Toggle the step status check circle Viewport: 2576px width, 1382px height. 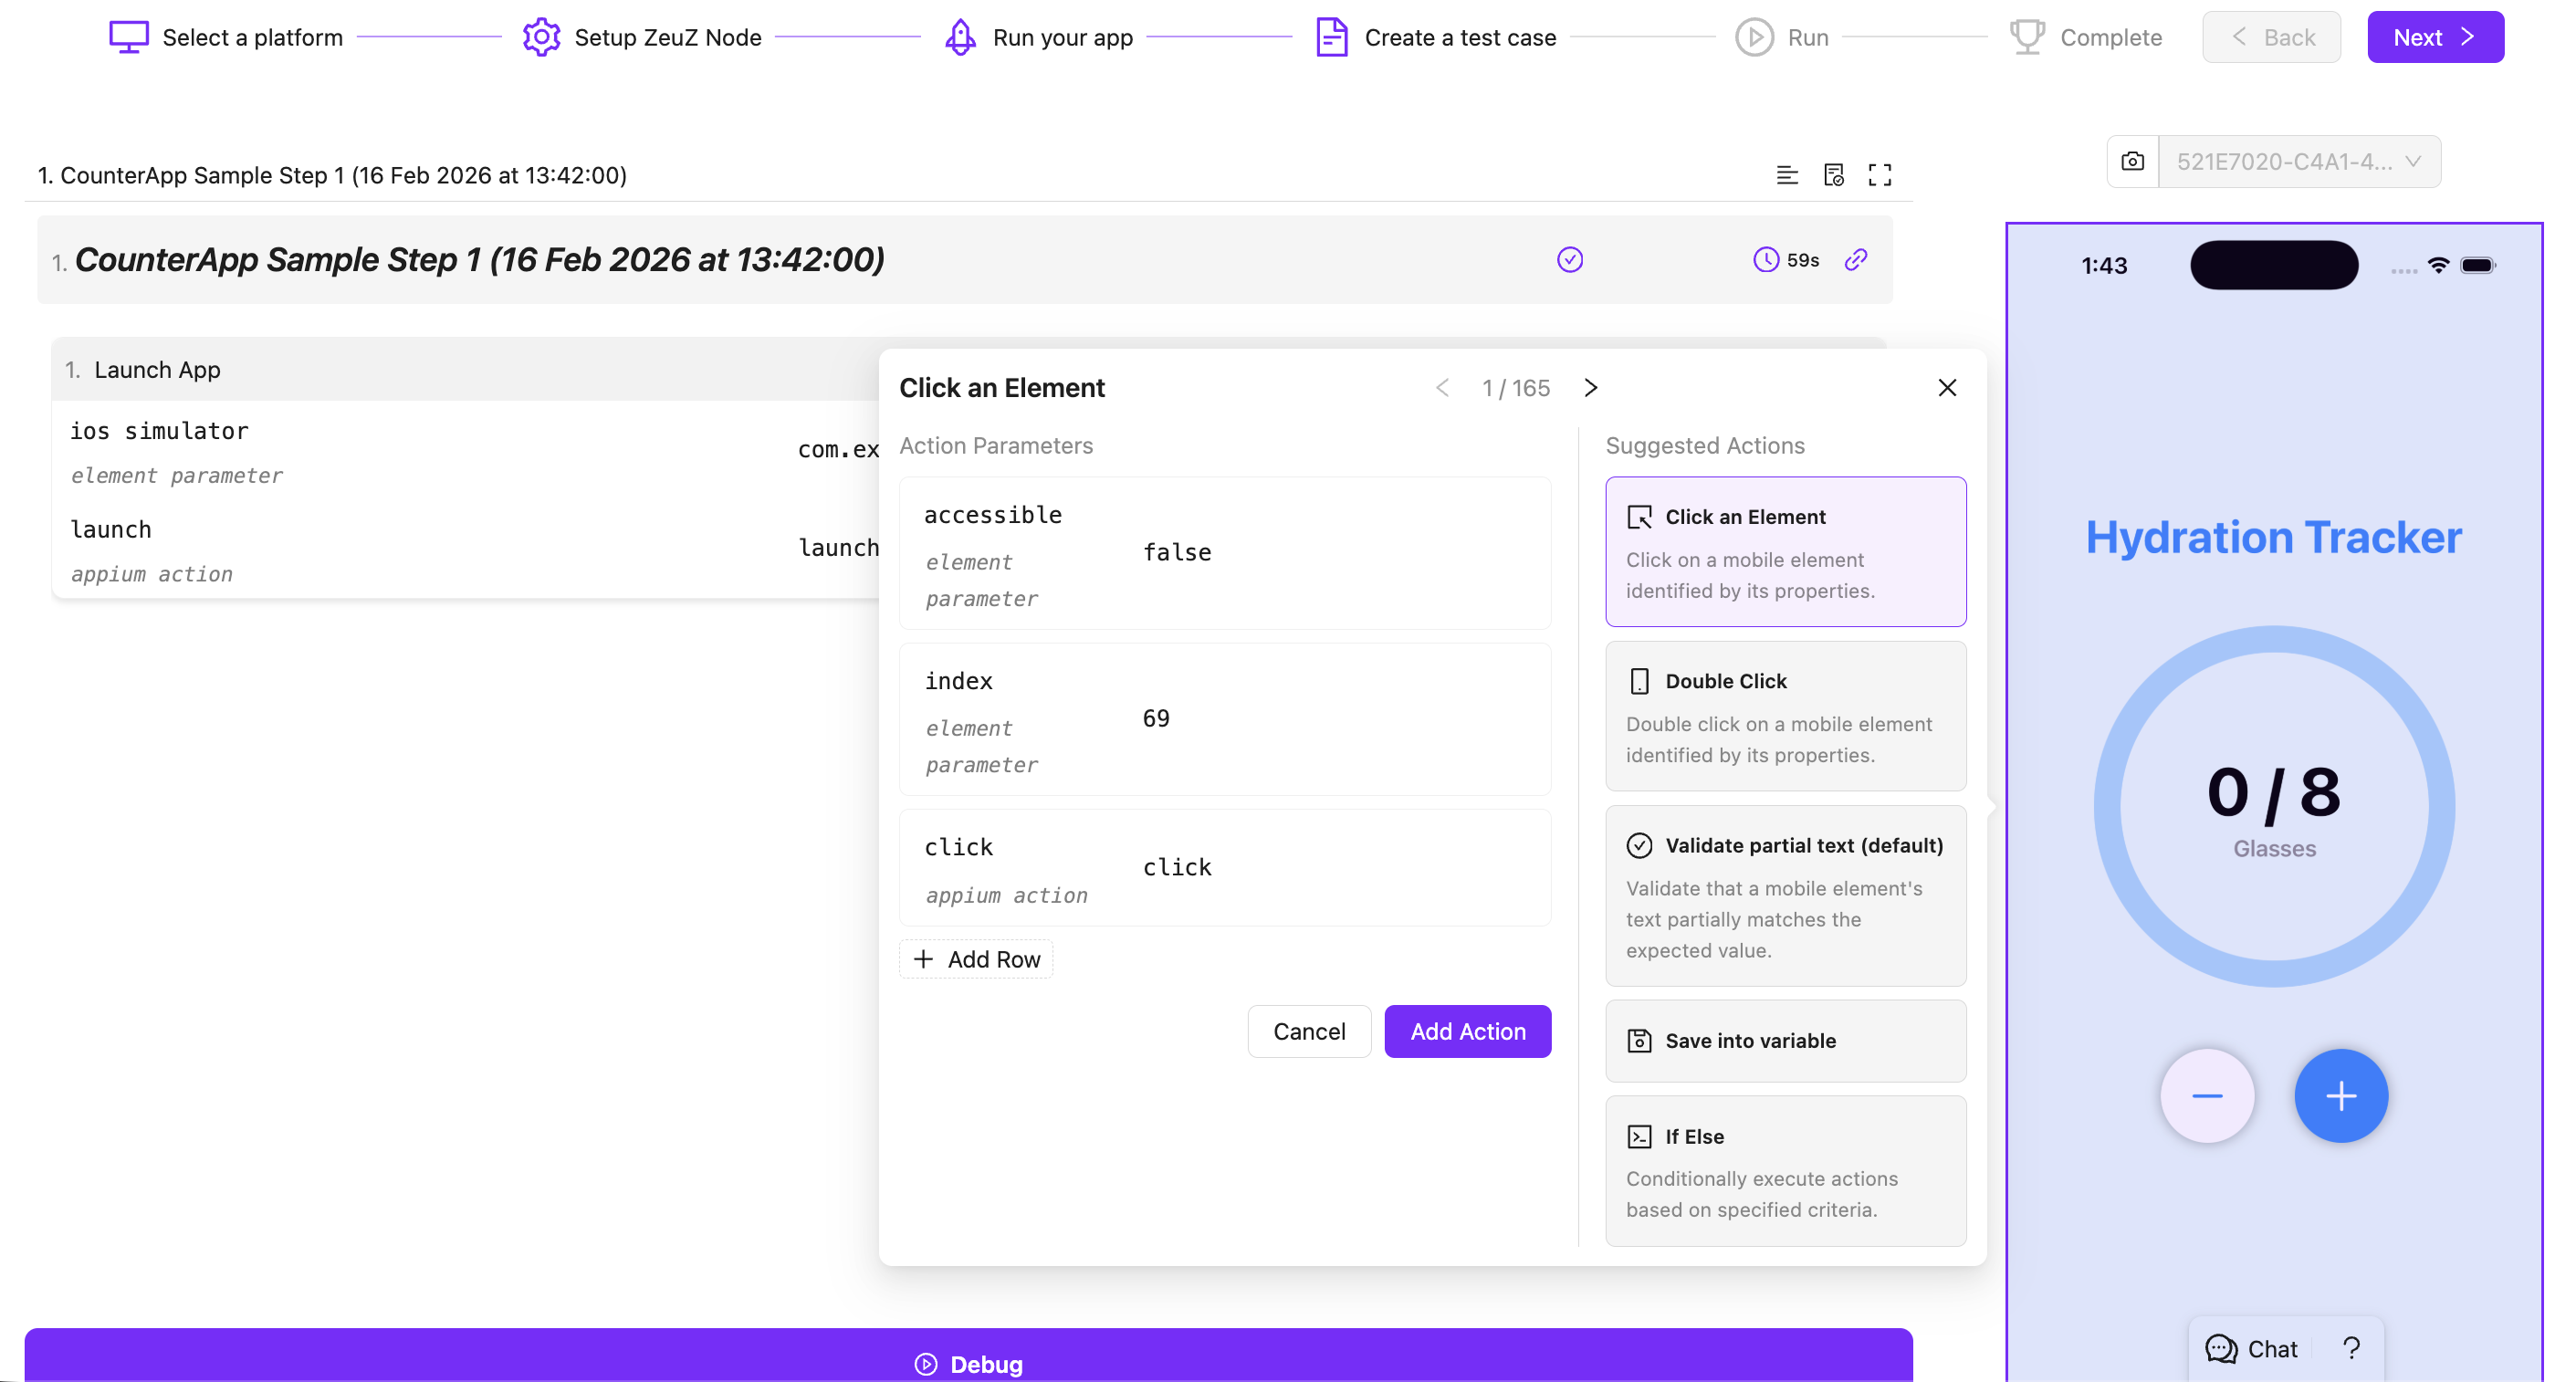pyautogui.click(x=1569, y=260)
